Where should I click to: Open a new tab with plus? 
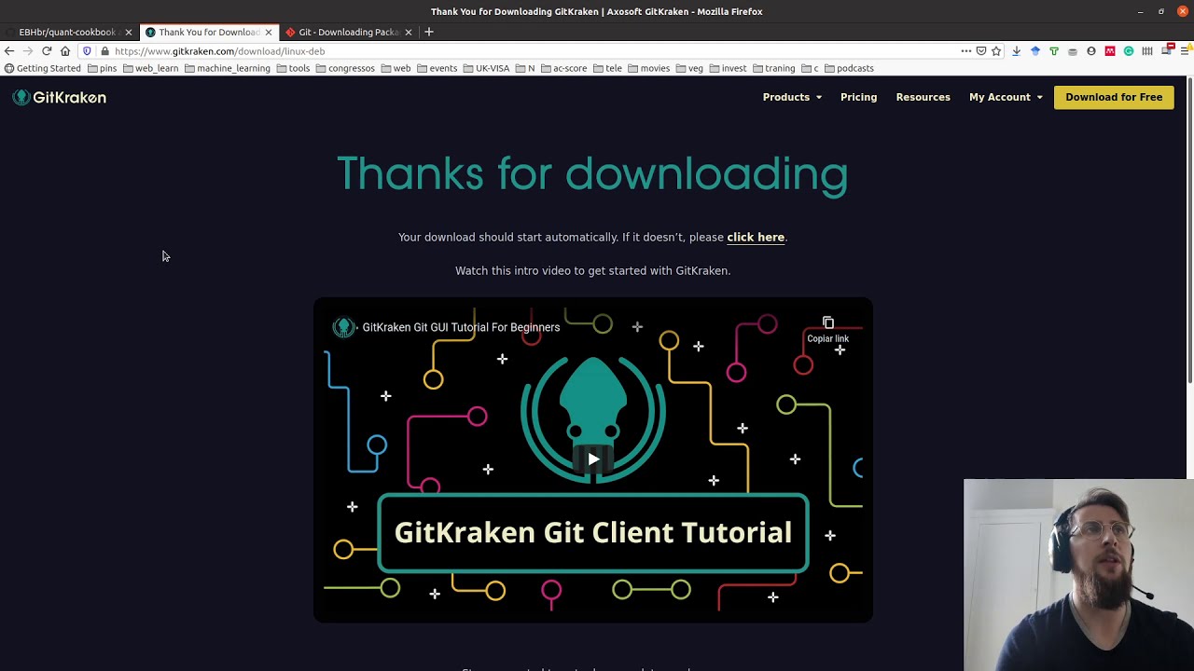(429, 32)
